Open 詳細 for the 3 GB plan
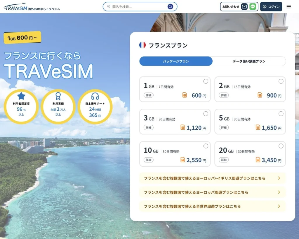The width and height of the screenshot is (299, 239). (149, 127)
